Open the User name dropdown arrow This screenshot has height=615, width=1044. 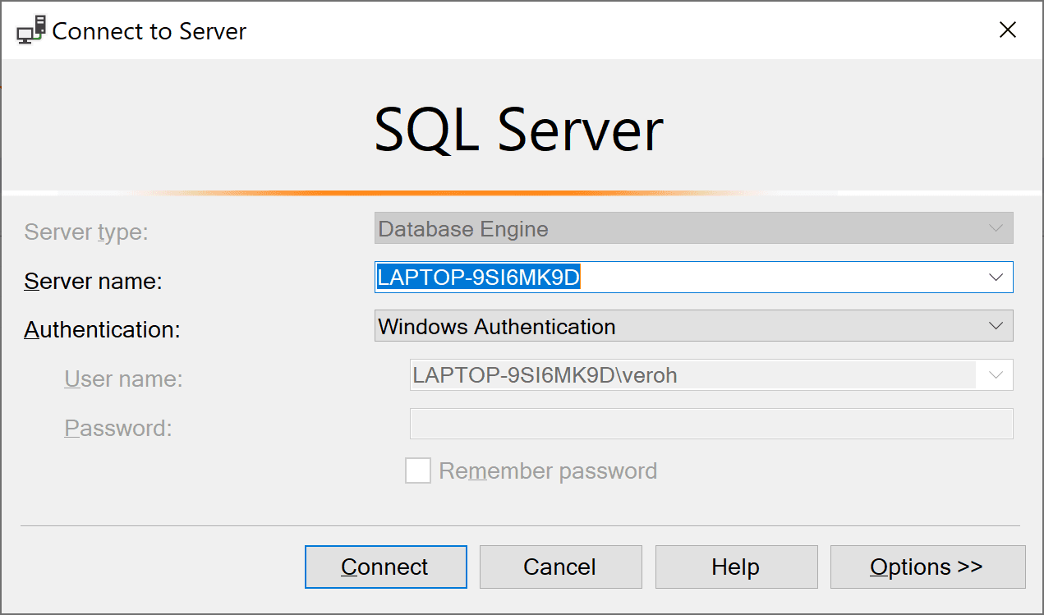click(996, 375)
